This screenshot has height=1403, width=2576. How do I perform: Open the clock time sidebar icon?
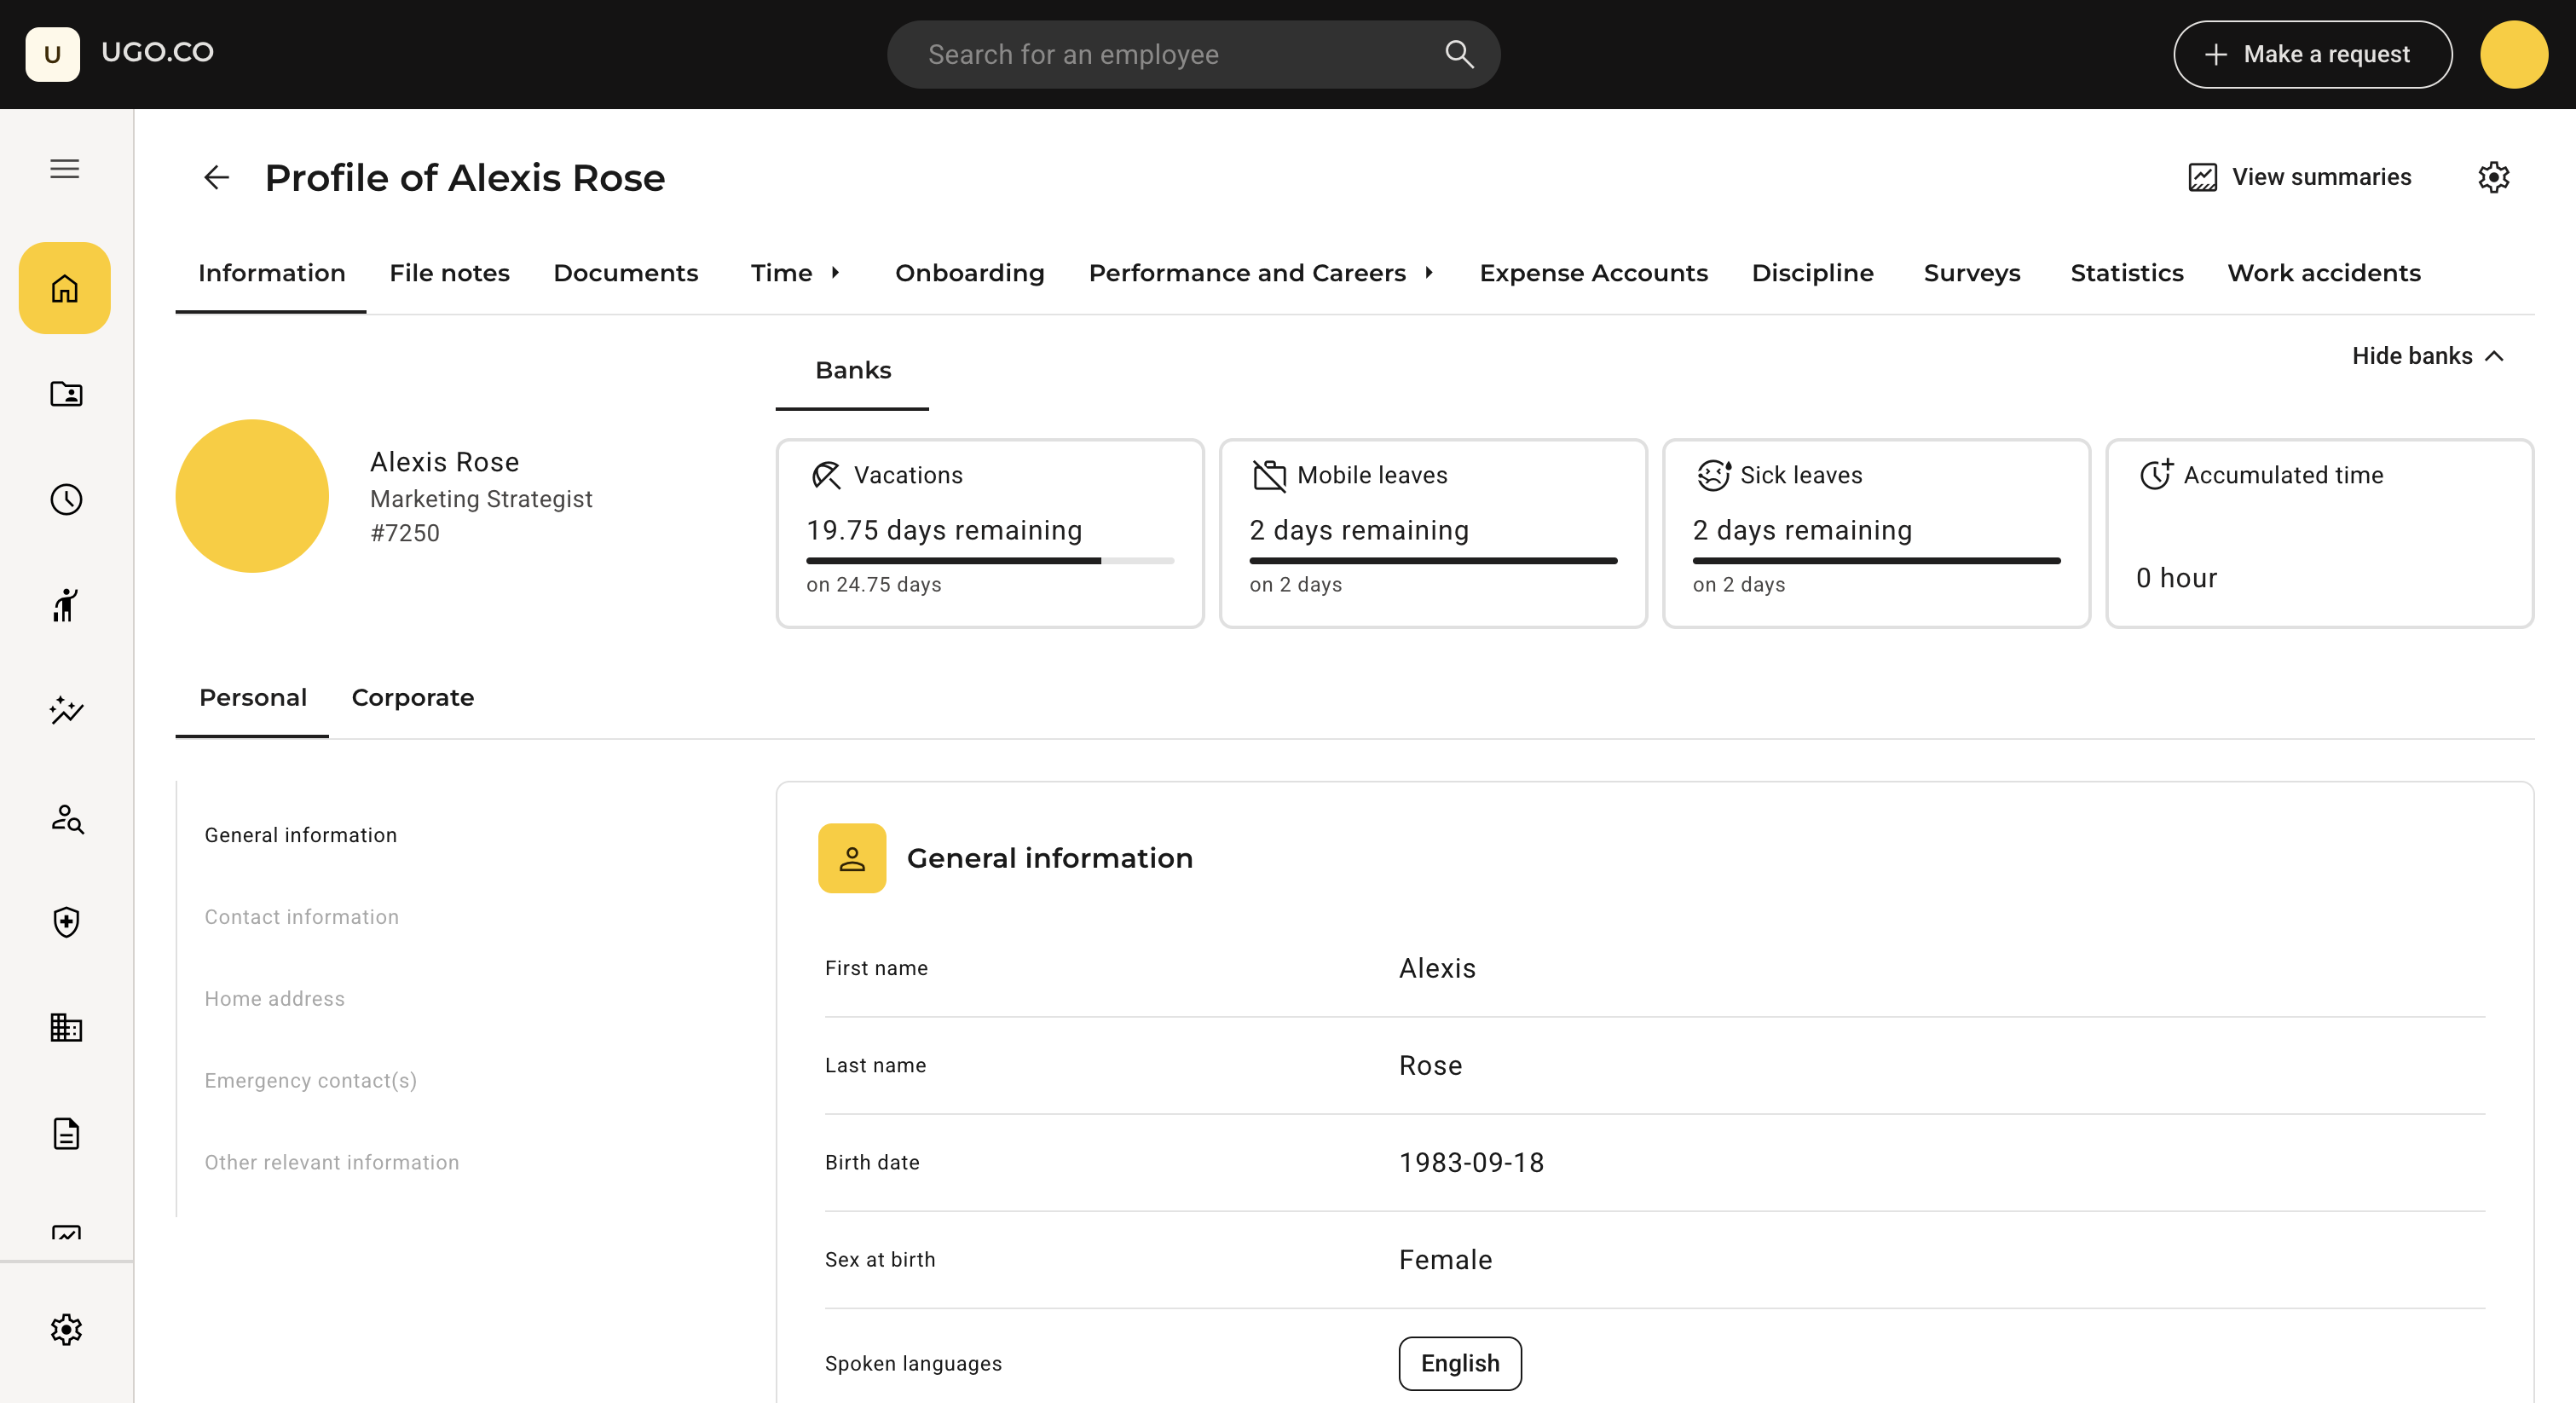pyautogui.click(x=66, y=499)
